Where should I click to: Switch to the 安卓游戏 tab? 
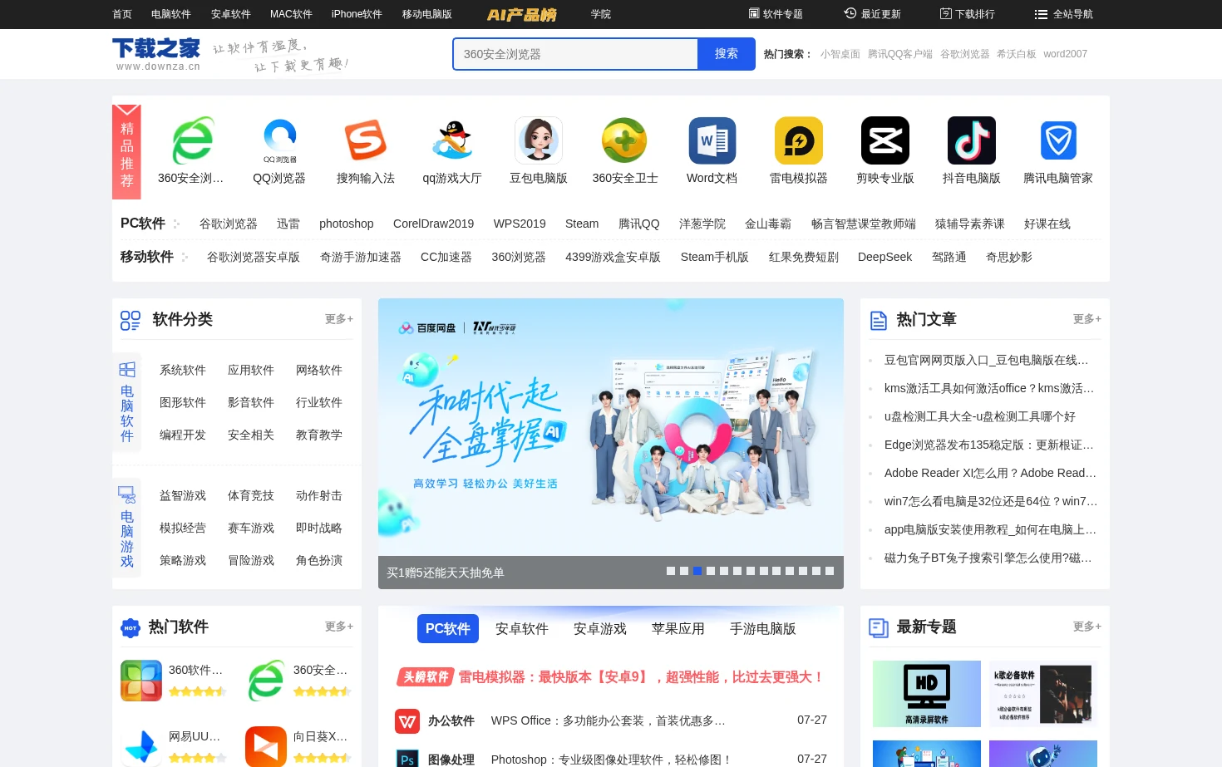click(x=600, y=629)
